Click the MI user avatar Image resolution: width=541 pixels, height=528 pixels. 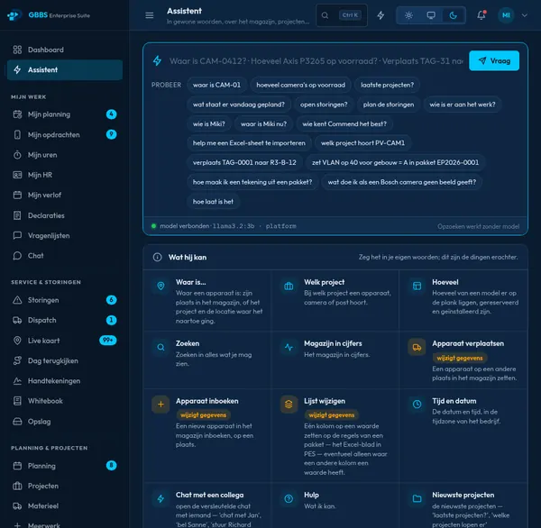click(506, 15)
